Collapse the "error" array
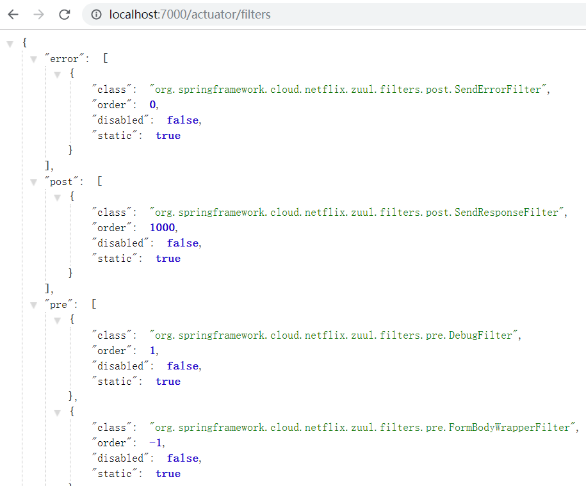The width and height of the screenshot is (586, 486). tap(34, 60)
